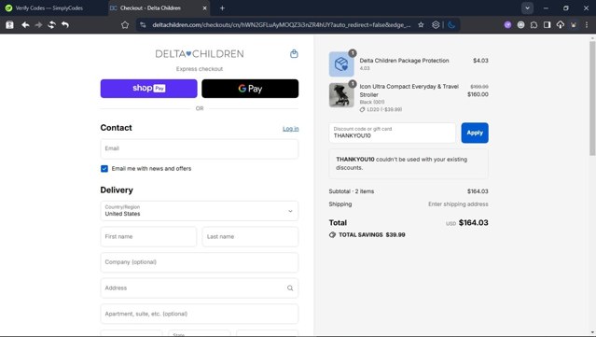Open the browser three-dot menu

pyautogui.click(x=587, y=24)
